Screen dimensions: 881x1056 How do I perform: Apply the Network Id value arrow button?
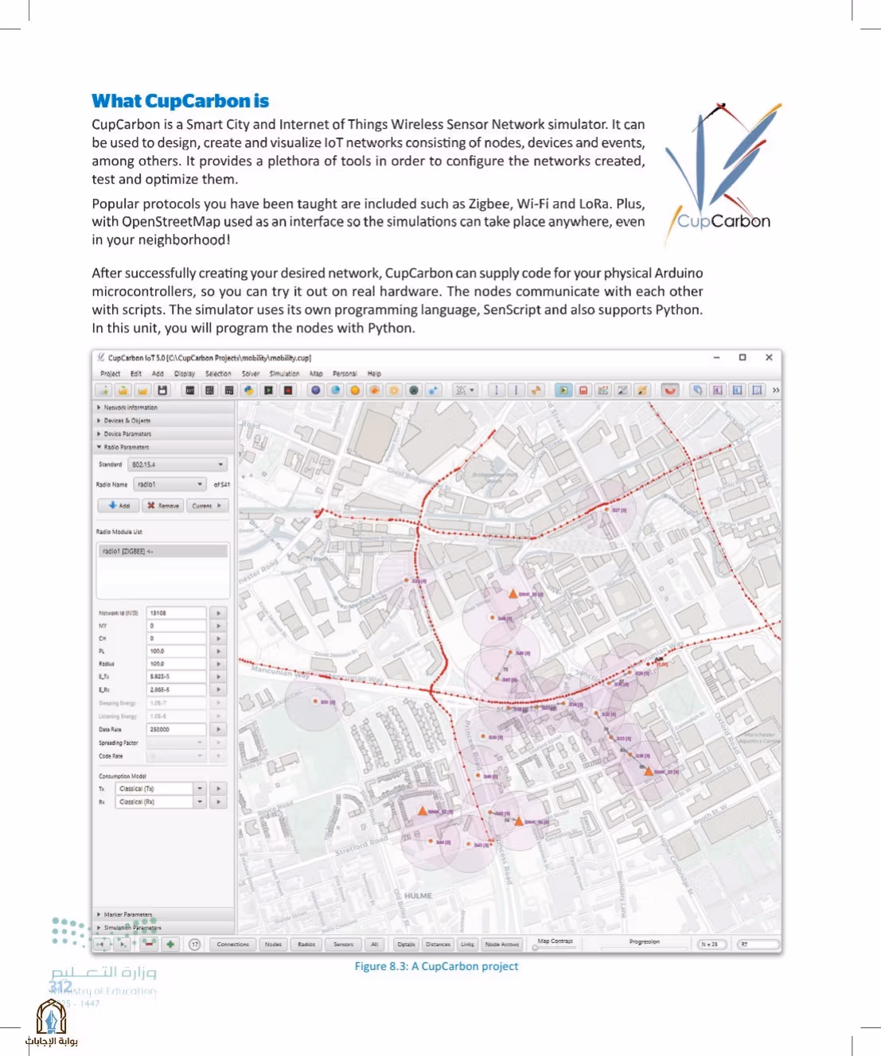219,613
